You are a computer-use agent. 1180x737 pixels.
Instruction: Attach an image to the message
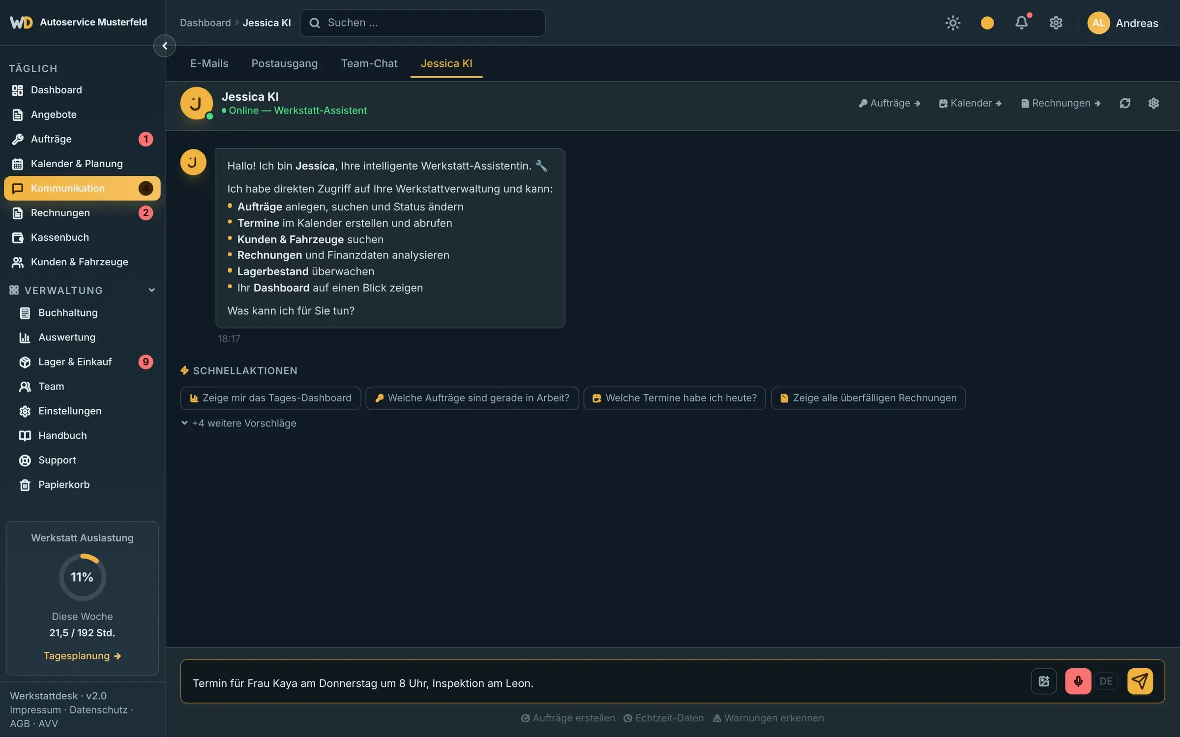1043,681
